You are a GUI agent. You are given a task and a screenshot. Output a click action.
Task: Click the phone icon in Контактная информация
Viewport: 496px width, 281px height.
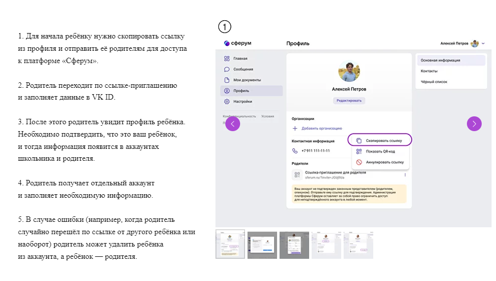(295, 151)
